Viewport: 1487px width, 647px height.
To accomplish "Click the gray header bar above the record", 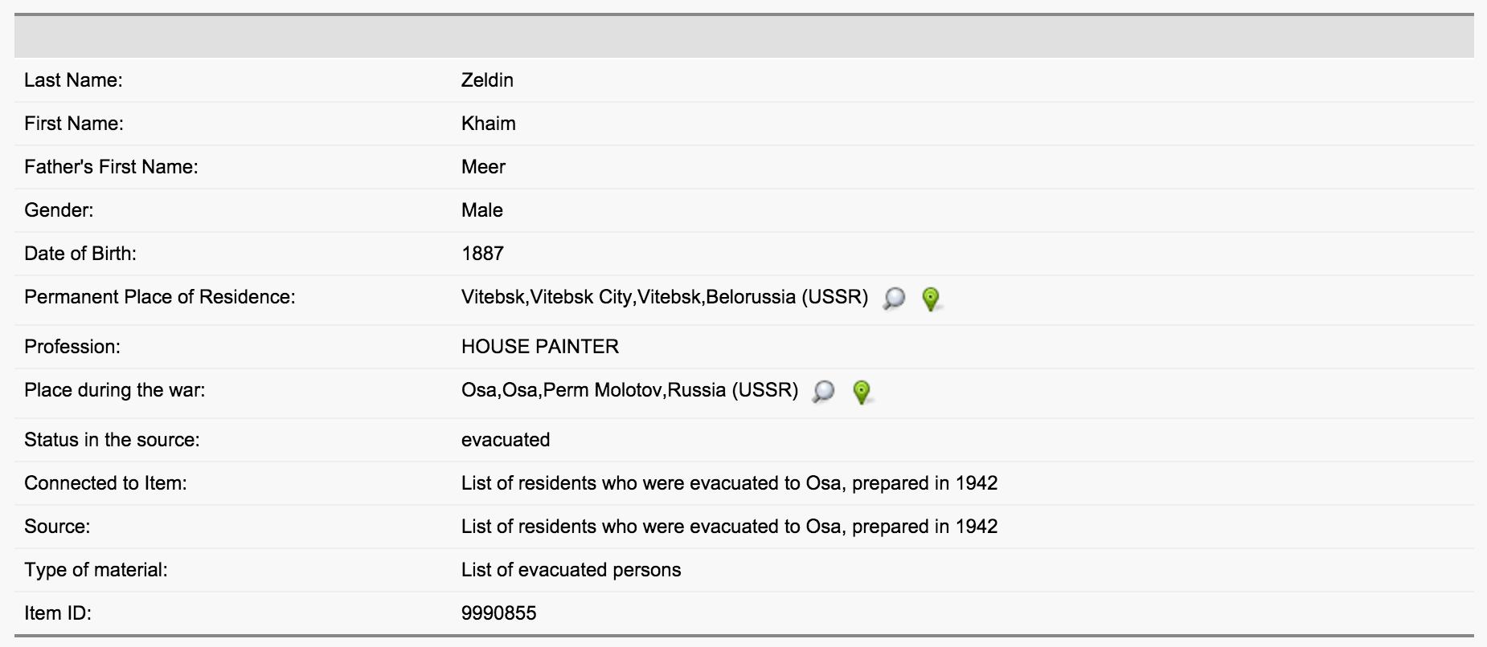I will (743, 37).
